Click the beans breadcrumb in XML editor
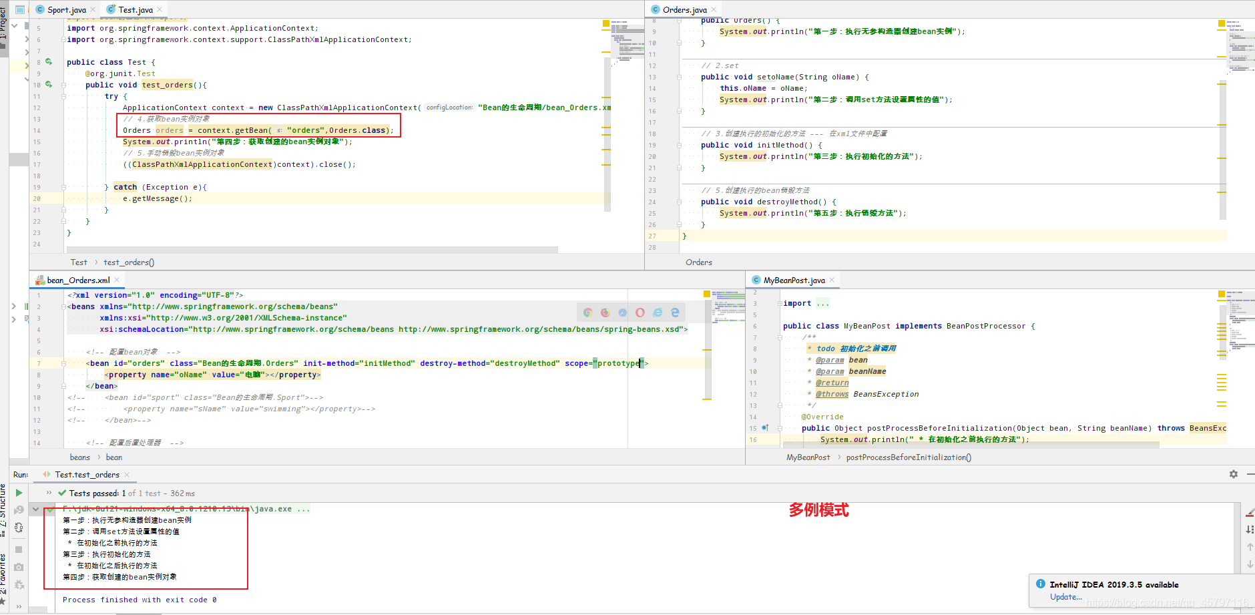1255x615 pixels. point(80,457)
